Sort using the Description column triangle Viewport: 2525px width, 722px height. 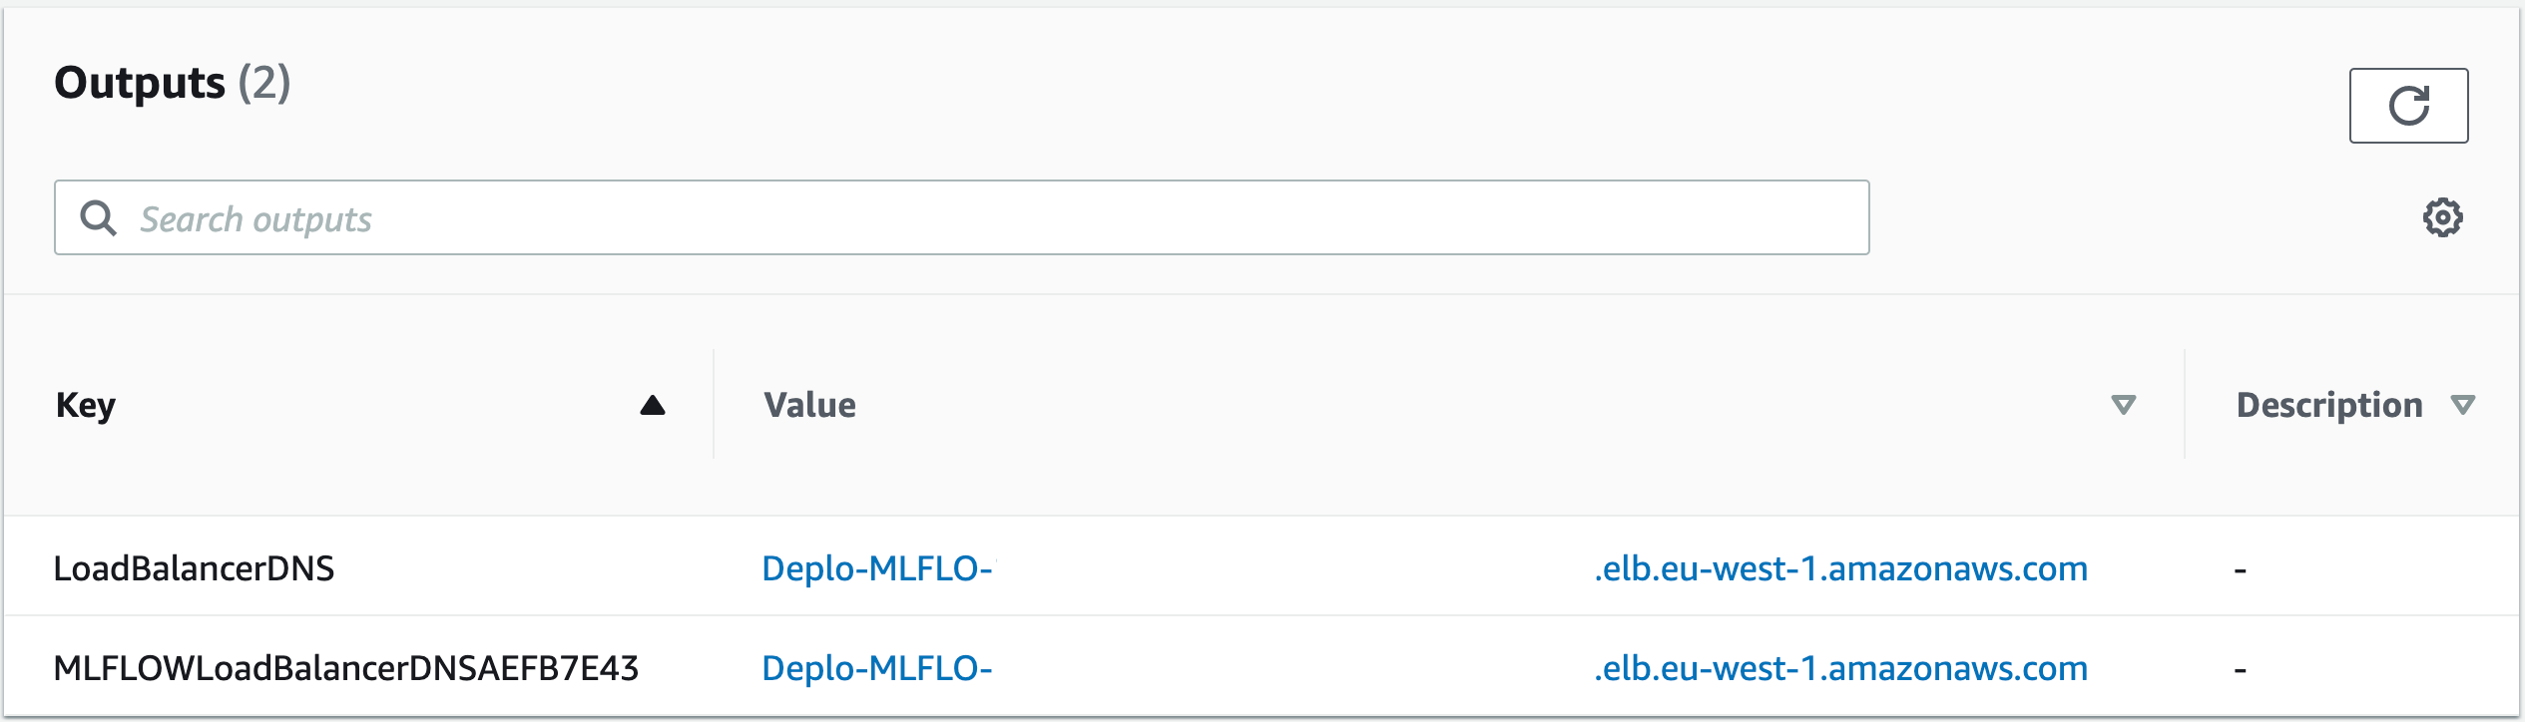click(2463, 405)
